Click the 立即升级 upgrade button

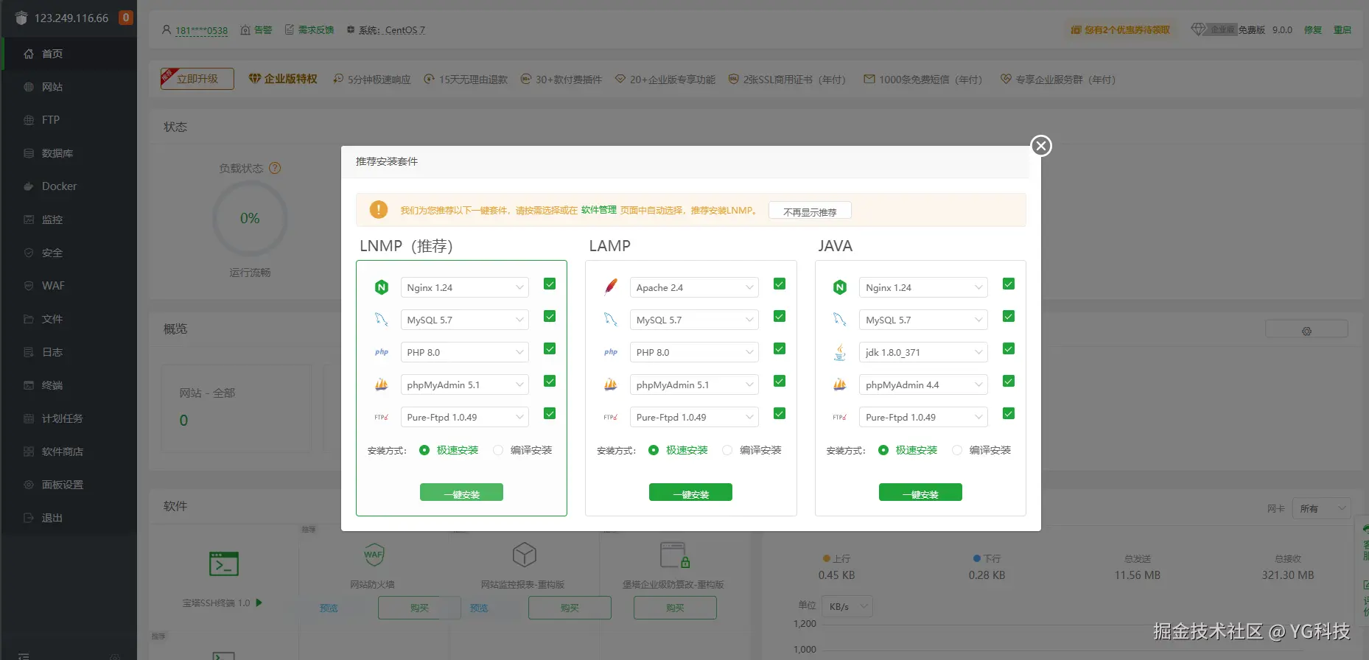pyautogui.click(x=197, y=79)
